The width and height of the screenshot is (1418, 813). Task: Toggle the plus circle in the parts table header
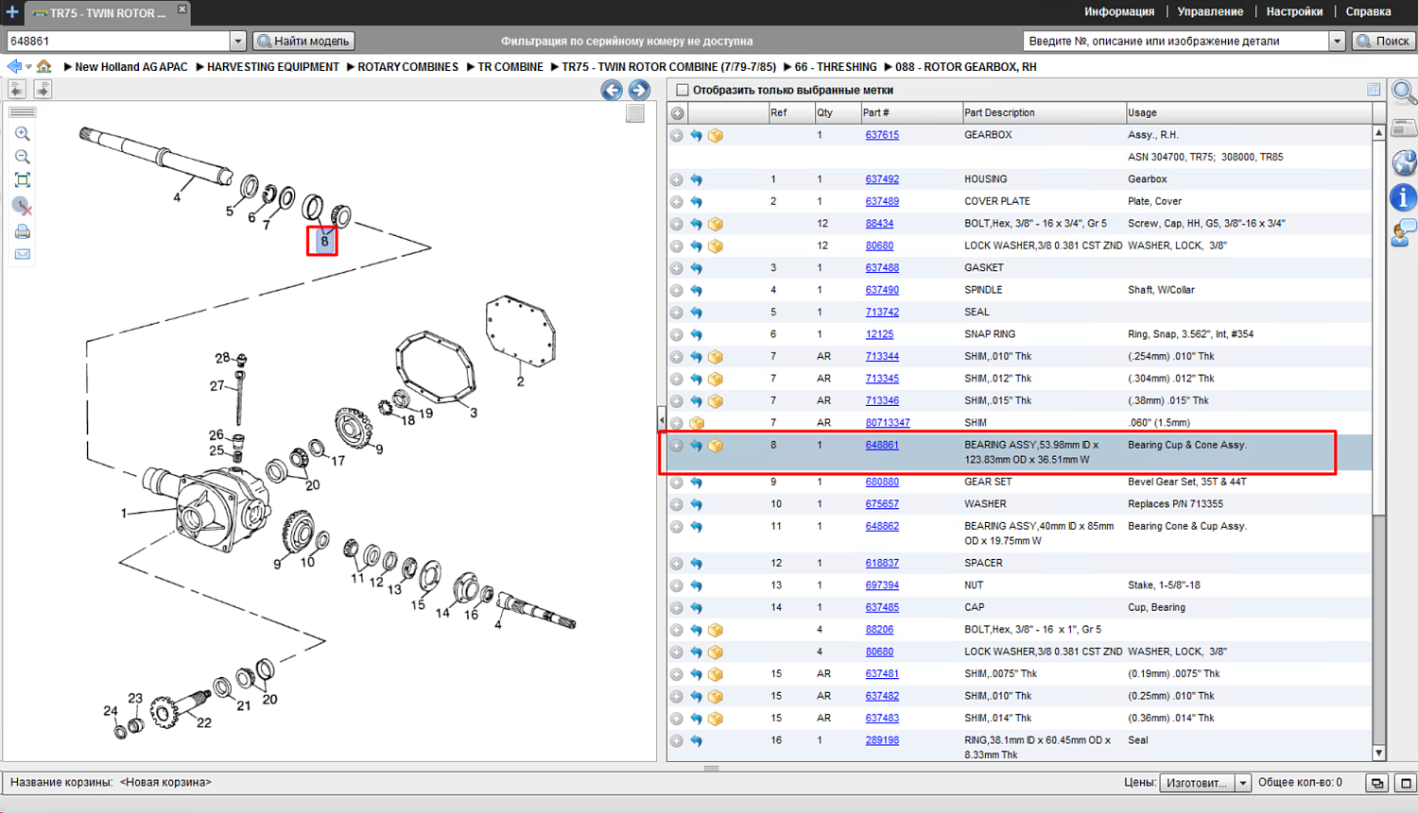click(678, 113)
